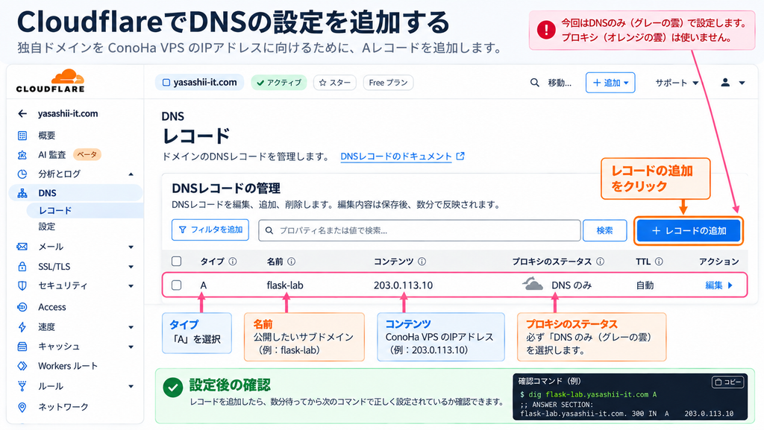Click the フィルタを追加 button
This screenshot has height=430, width=764.
point(210,230)
